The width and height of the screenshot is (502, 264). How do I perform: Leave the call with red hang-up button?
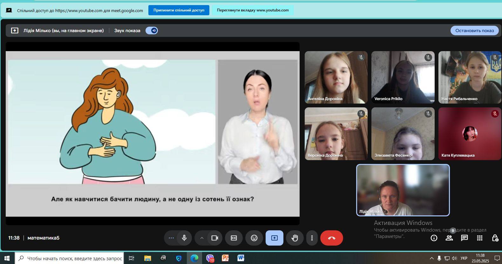click(x=332, y=238)
